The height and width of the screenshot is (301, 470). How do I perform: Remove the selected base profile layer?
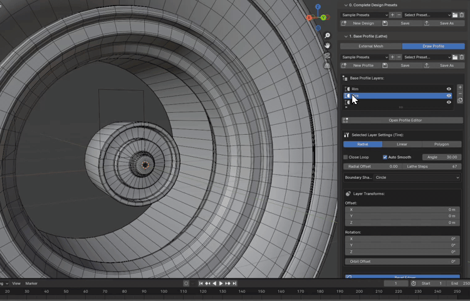460,93
